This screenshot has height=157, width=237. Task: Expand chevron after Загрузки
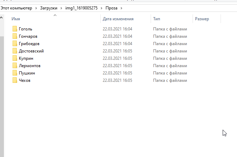click(x=62, y=8)
